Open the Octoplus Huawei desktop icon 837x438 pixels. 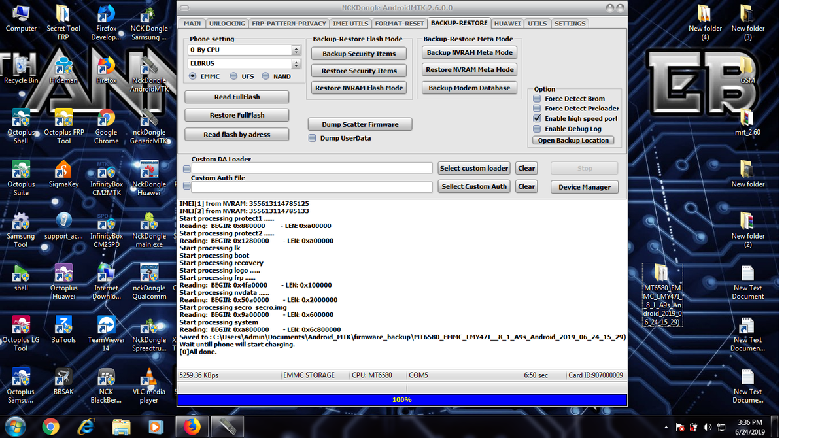[63, 282]
